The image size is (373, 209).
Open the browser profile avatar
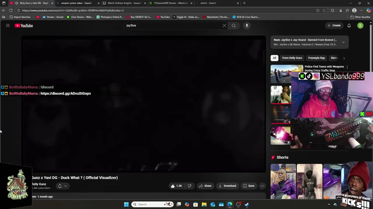pyautogui.click(x=354, y=10)
